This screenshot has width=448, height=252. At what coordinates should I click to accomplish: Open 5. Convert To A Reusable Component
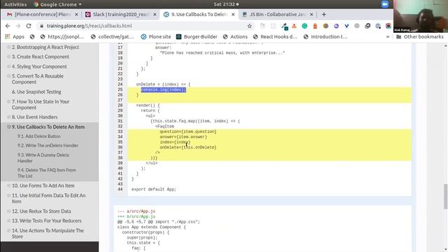[x=37, y=79]
